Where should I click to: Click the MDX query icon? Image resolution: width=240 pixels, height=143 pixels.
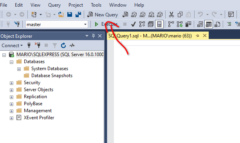tap(134, 15)
